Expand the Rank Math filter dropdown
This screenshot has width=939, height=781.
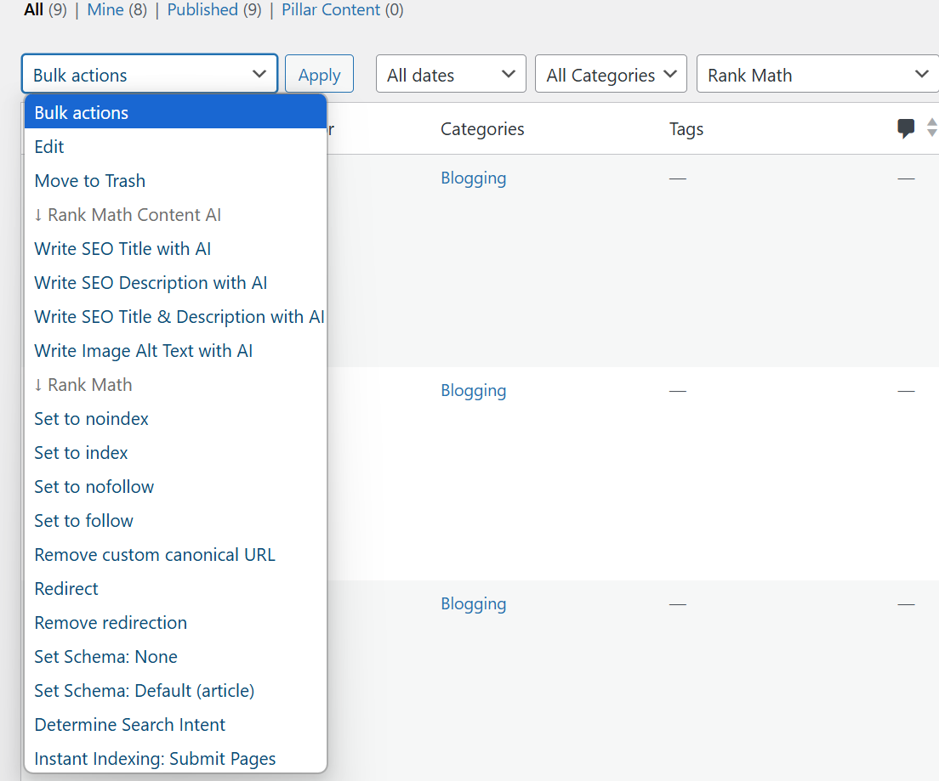817,75
